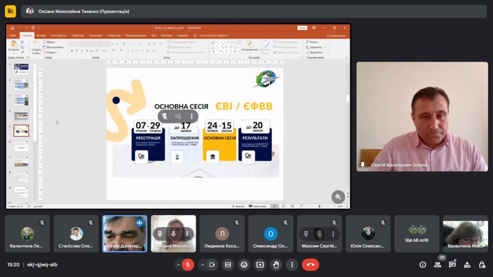Expand video settings chevron beside the camera

[x=202, y=264]
